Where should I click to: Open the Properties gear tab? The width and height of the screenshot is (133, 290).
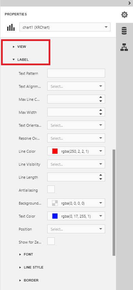[x=124, y=15]
